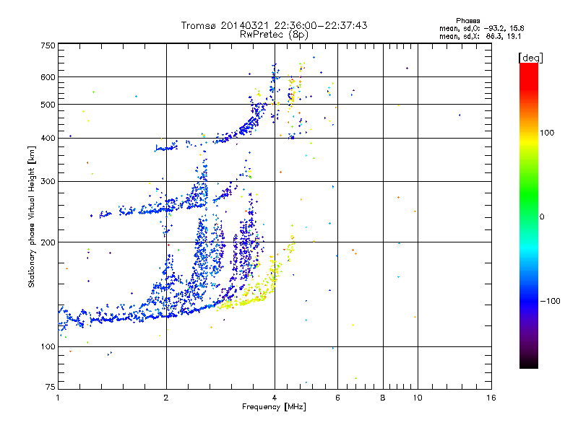Click the x-axis label "Frequency [MHz]"
Screen dimensions: 578x433
274,407
